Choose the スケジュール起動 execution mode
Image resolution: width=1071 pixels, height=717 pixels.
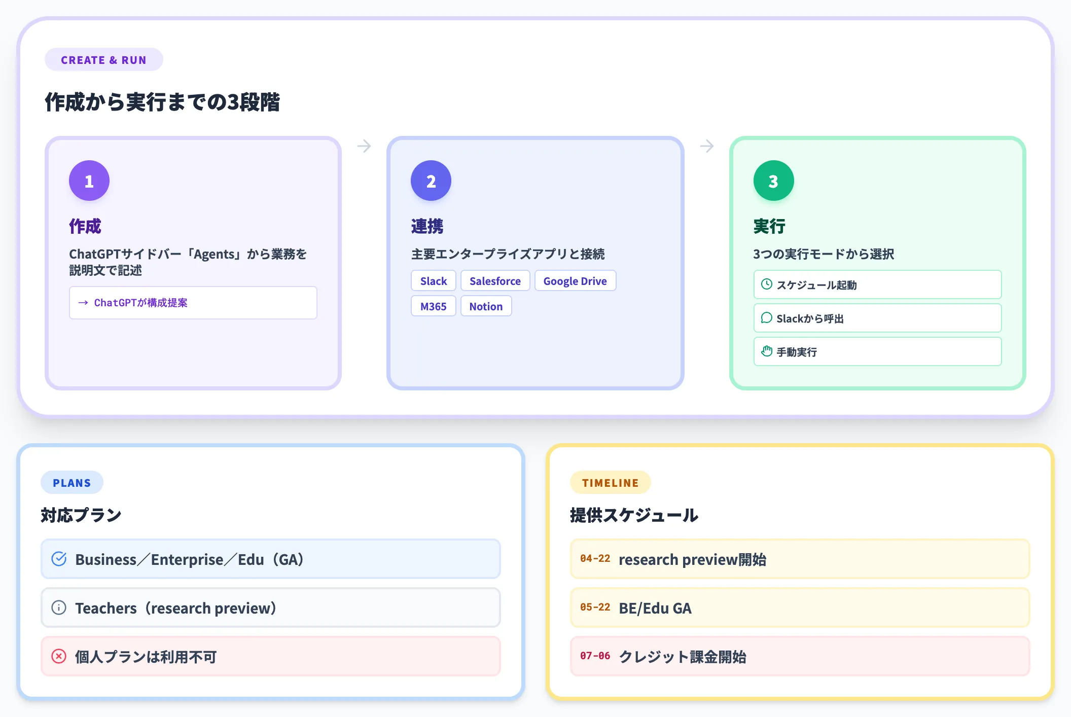[x=878, y=284]
